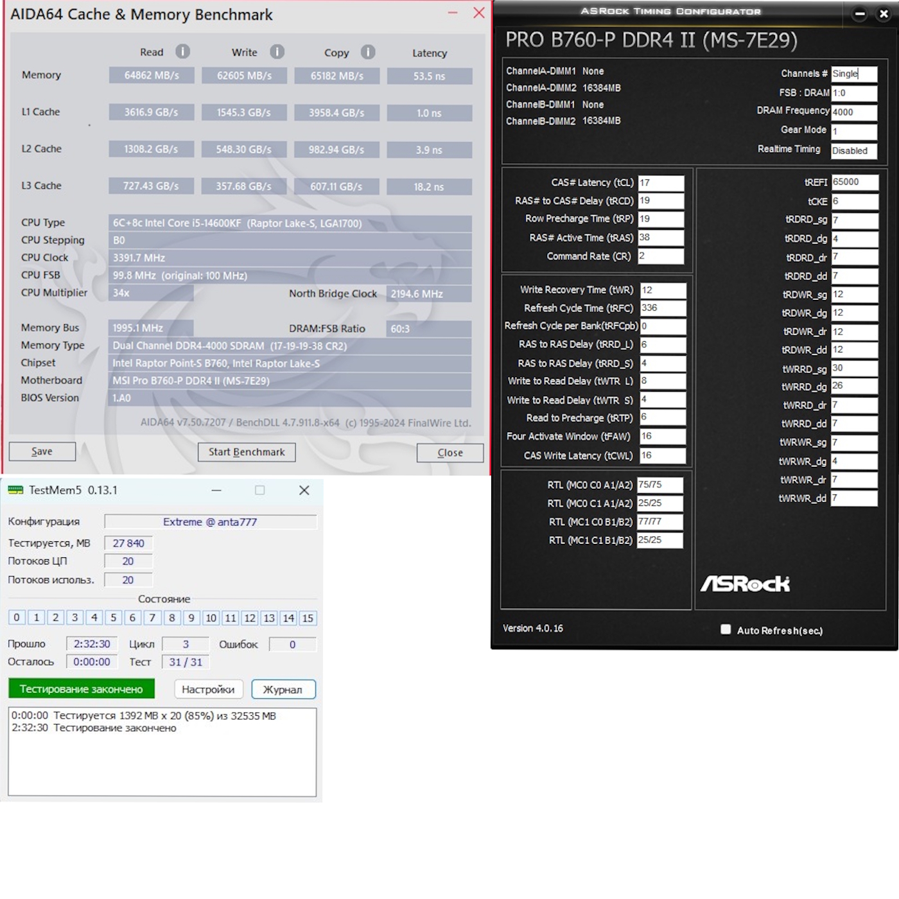
Task: Close the TestMem5 window
Action: click(304, 490)
